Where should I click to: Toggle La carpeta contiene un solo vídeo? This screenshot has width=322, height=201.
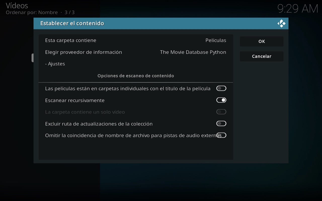click(x=221, y=112)
